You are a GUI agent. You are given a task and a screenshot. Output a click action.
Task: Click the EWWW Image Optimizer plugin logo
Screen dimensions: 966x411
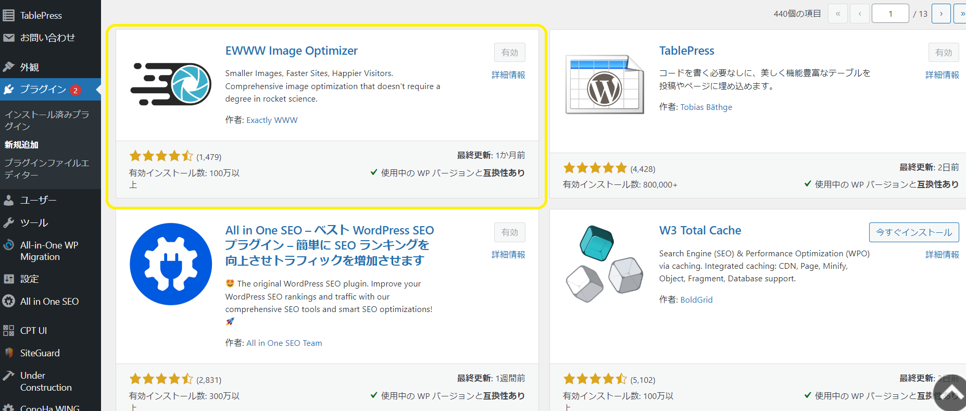pos(171,84)
